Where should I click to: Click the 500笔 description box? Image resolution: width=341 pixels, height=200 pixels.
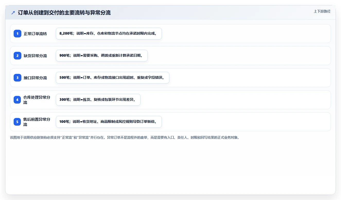click(112, 78)
